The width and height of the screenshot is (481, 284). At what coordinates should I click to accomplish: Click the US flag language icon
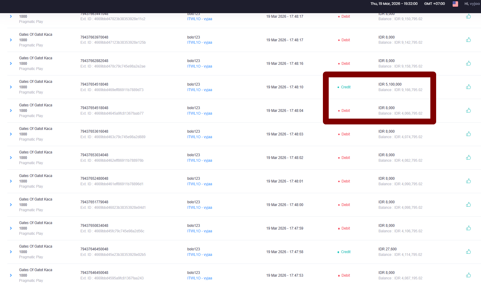tap(455, 4)
